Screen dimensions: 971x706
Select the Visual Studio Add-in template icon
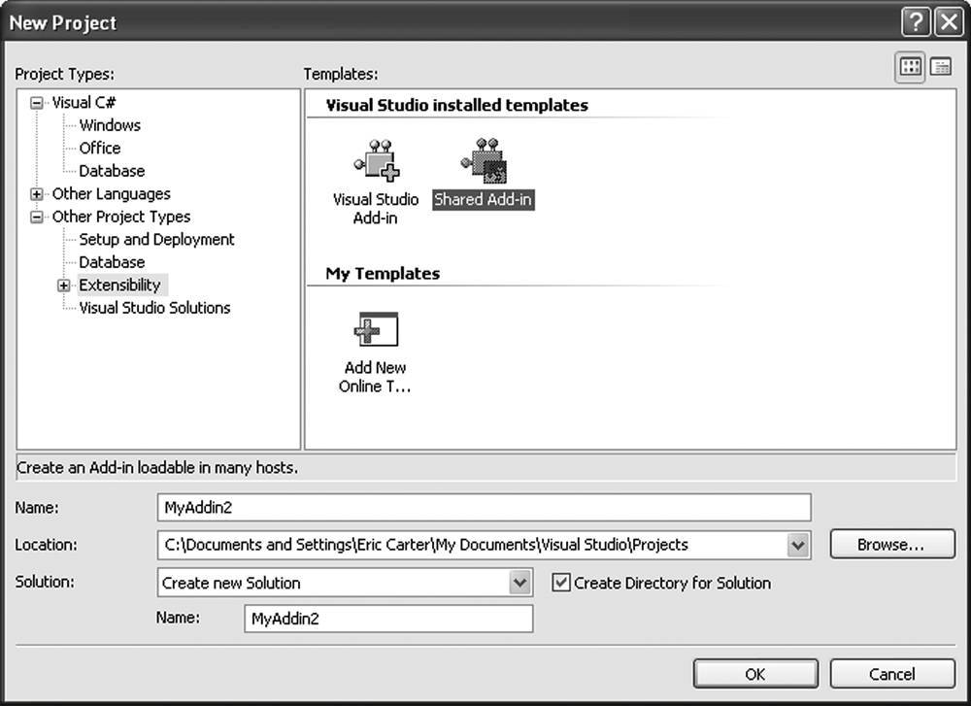click(377, 161)
